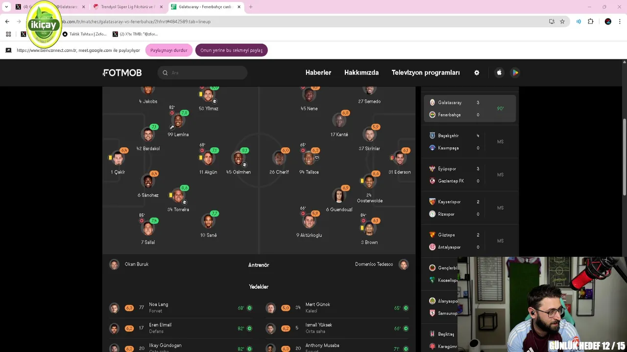Viewport: 627px width, 352px height.
Task: Click the install app icon in address bar
Action: tap(552, 22)
